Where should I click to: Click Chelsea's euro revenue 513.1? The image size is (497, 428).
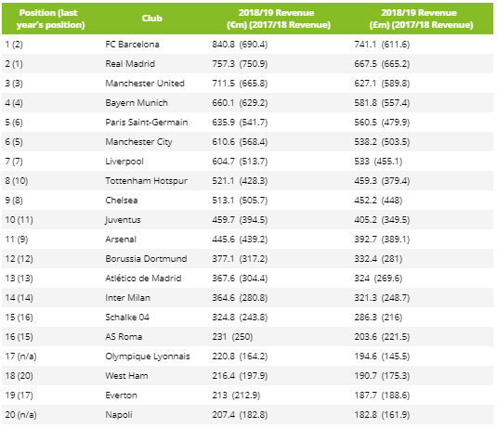click(224, 201)
